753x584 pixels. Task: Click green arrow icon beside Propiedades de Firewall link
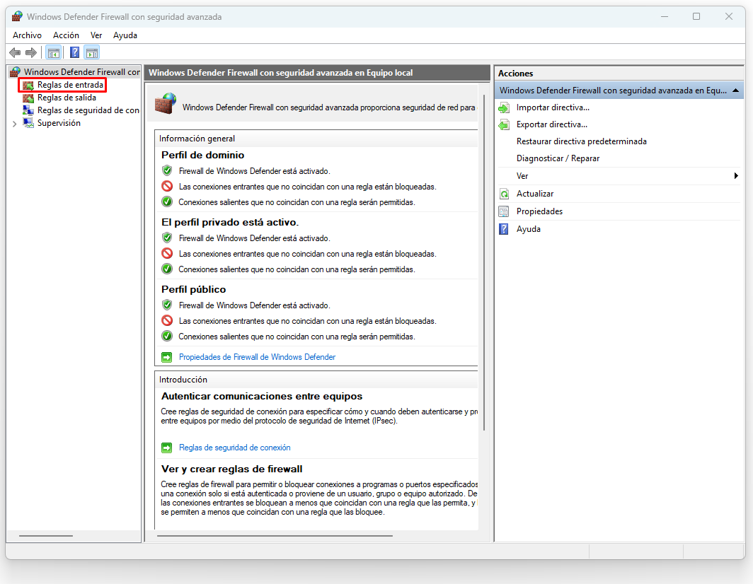(166, 357)
